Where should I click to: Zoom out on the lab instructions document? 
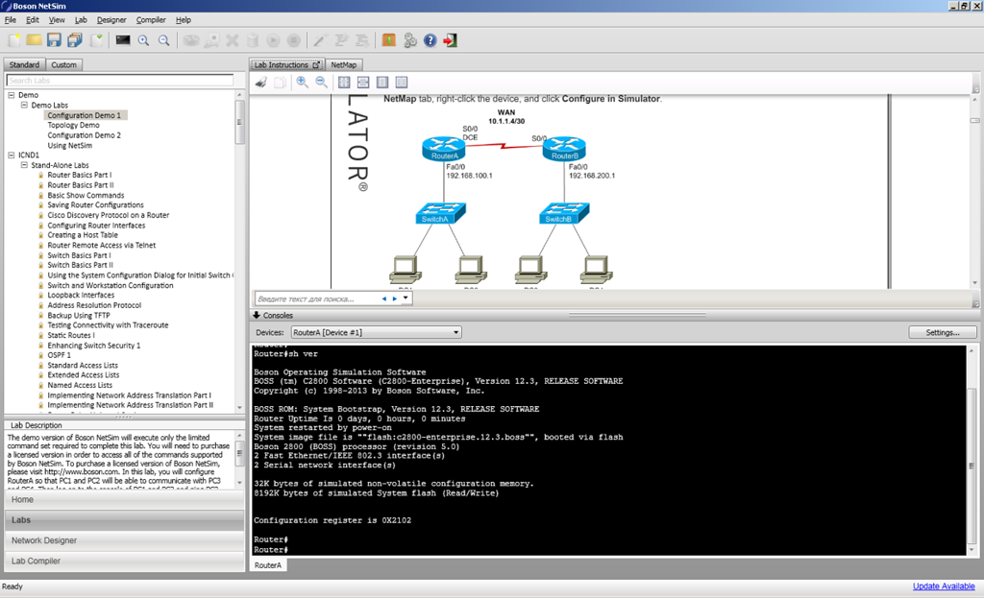(x=321, y=83)
